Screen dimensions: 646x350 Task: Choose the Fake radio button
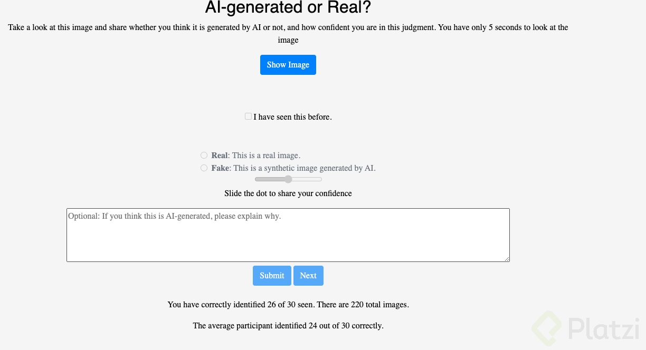click(204, 168)
